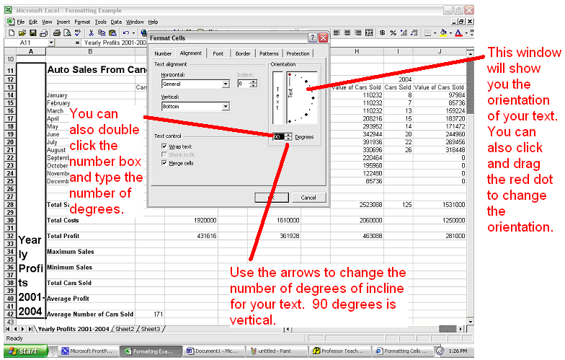Viewport: 565px width, 360px height.
Task: Click the column H header
Action: point(357,52)
